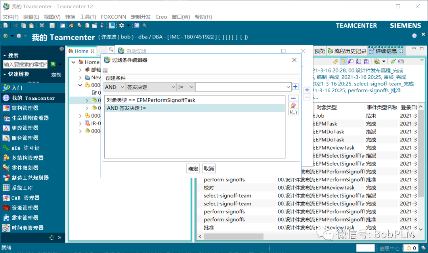Select the 对象类型 == EPMPerformSignoffTask condition row
Viewport: 428px width, 253px height.
(195, 100)
